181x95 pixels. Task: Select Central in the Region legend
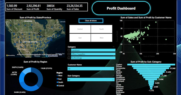pos(60,85)
